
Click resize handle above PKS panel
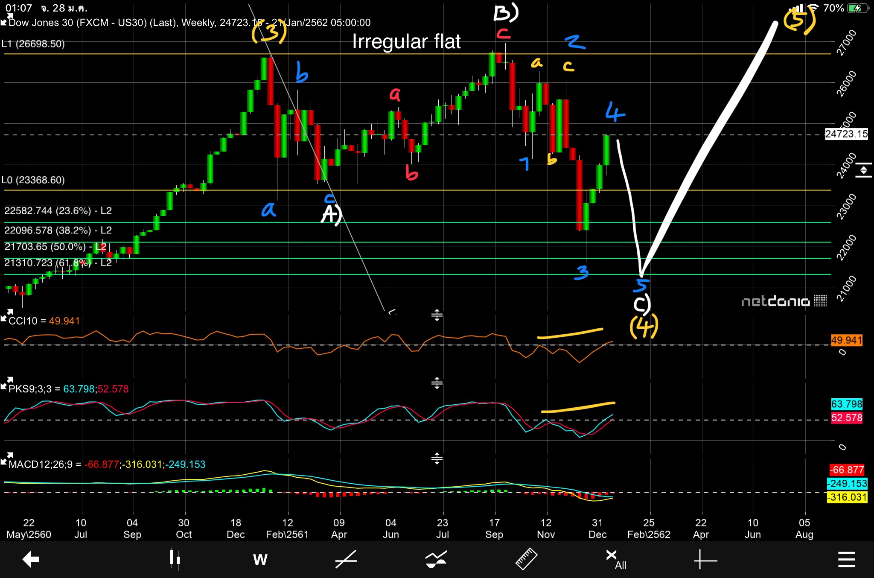[437, 383]
